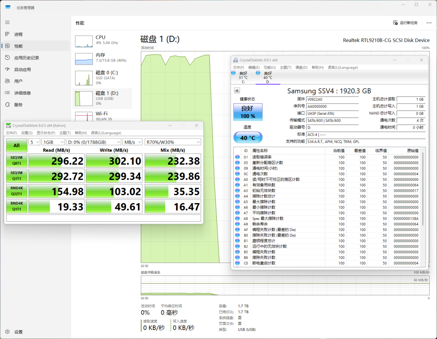Viewport: 437px width, 339px height.
Task: Select the Performance (性能) sidebar item
Action: (x=35, y=46)
